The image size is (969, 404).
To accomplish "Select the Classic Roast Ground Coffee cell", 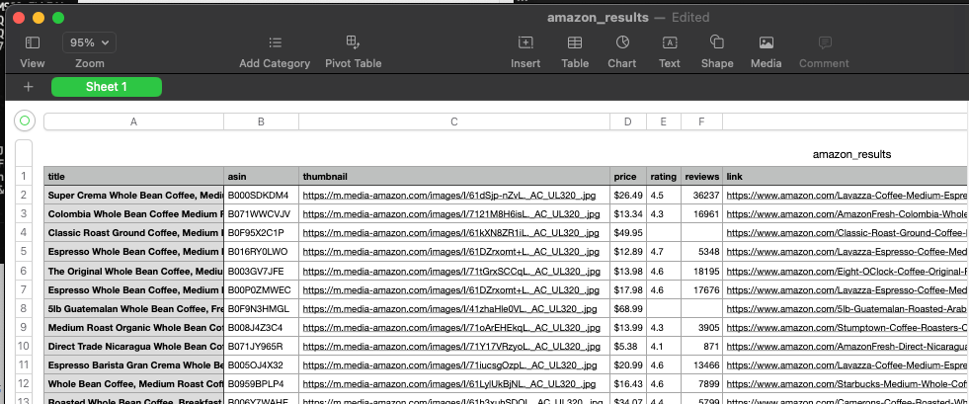I will [133, 233].
